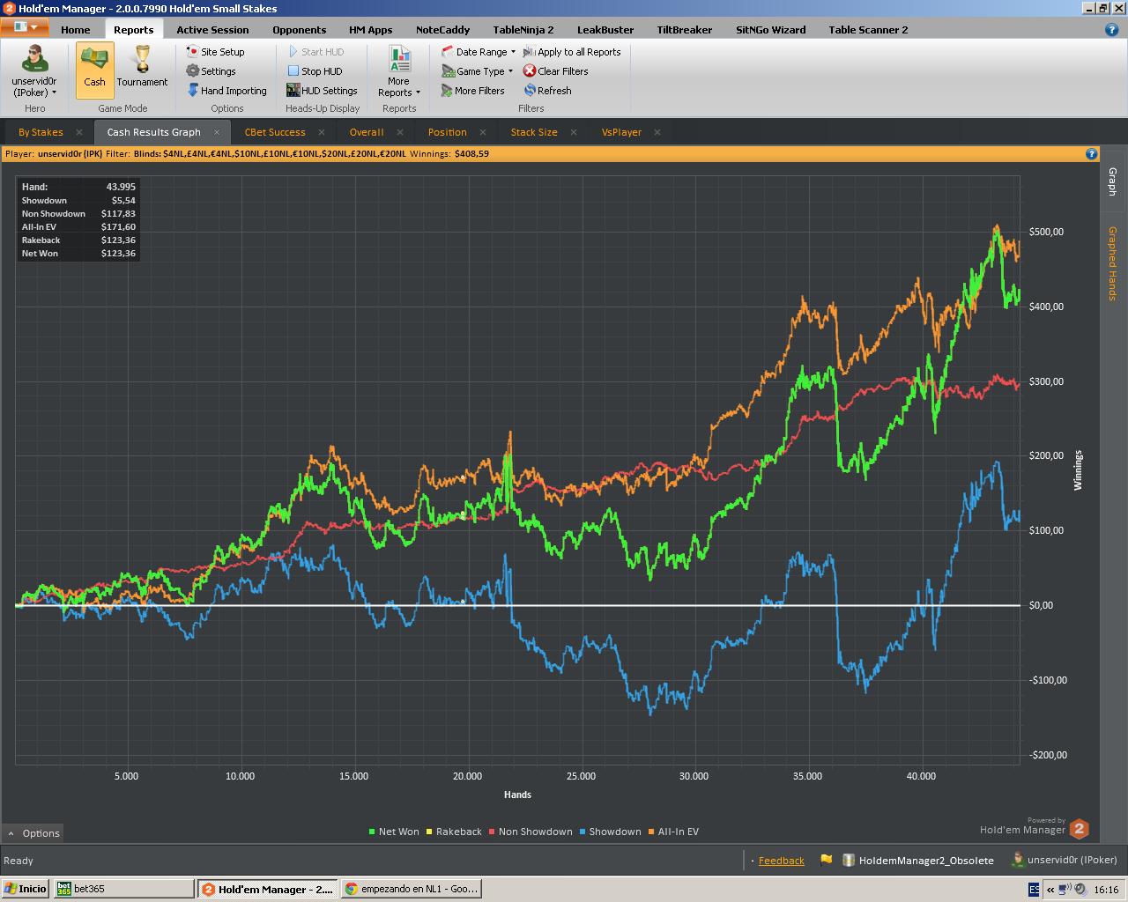Viewport: 1128px width, 902px height.
Task: Click the Inicio start button
Action: 26,889
